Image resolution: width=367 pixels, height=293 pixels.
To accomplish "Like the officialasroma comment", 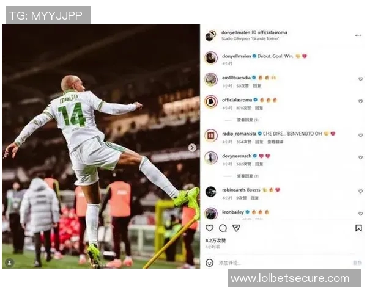I will 361,101.
